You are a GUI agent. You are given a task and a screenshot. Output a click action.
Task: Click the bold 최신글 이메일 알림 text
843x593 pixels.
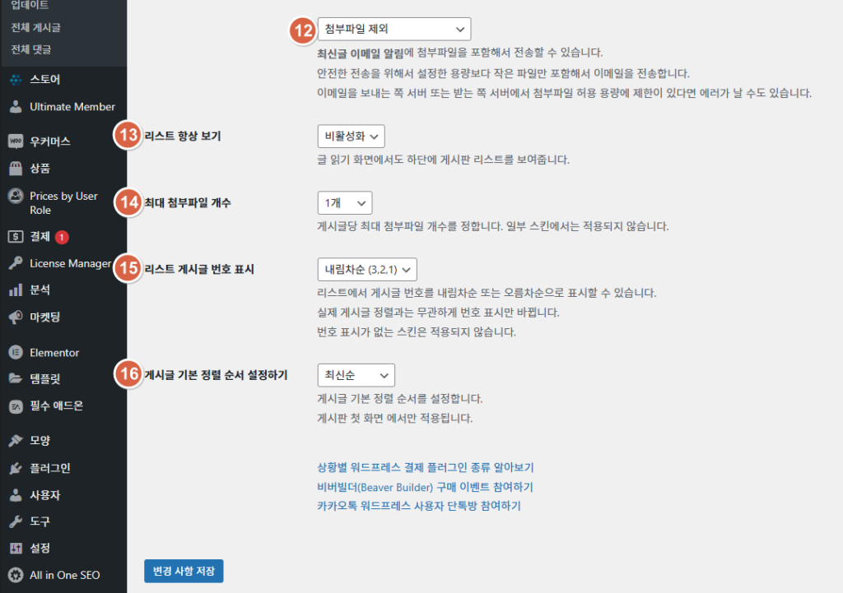[361, 53]
